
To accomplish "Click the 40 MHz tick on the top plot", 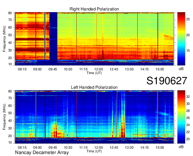I will coord(10,43).
